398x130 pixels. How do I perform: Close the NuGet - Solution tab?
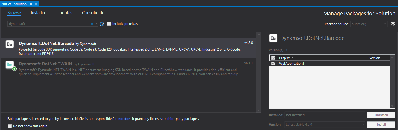(x=36, y=4)
